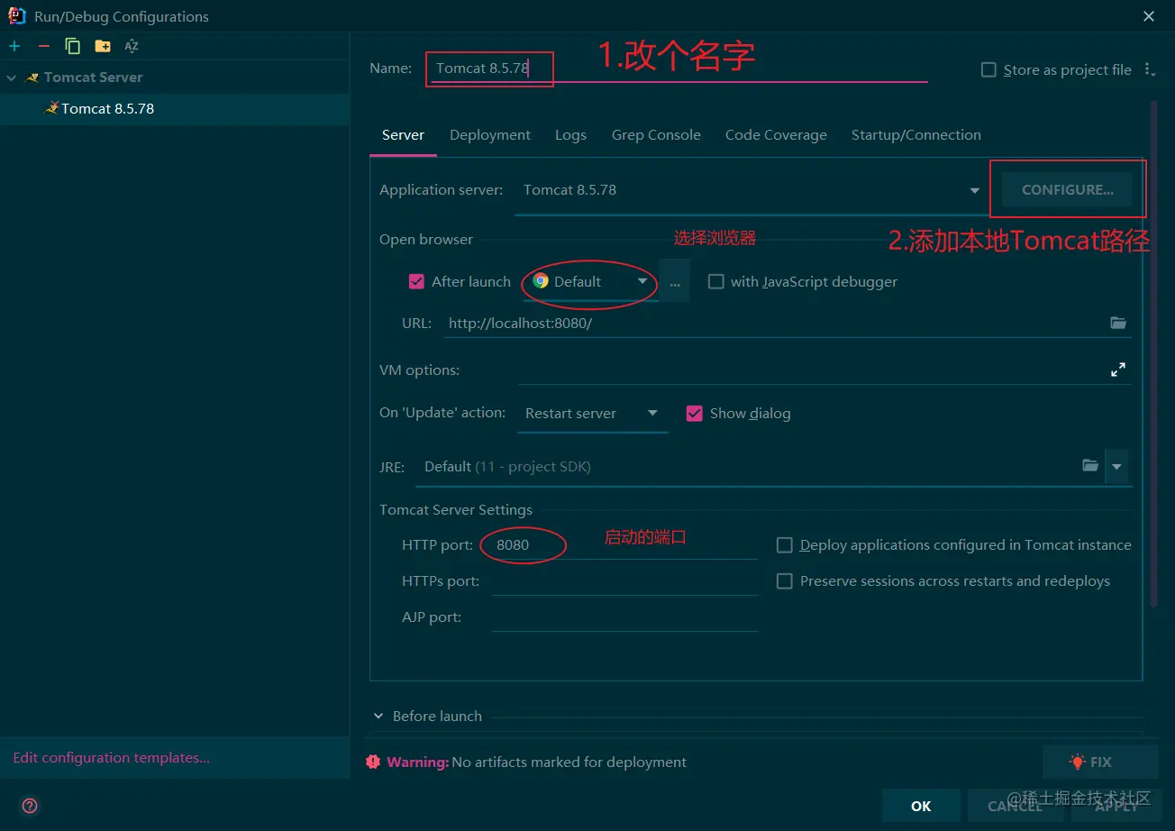Confirm with the OK button
The width and height of the screenshot is (1175, 831).
coord(921,806)
